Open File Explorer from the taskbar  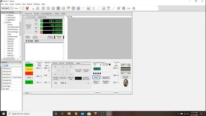click(69, 114)
